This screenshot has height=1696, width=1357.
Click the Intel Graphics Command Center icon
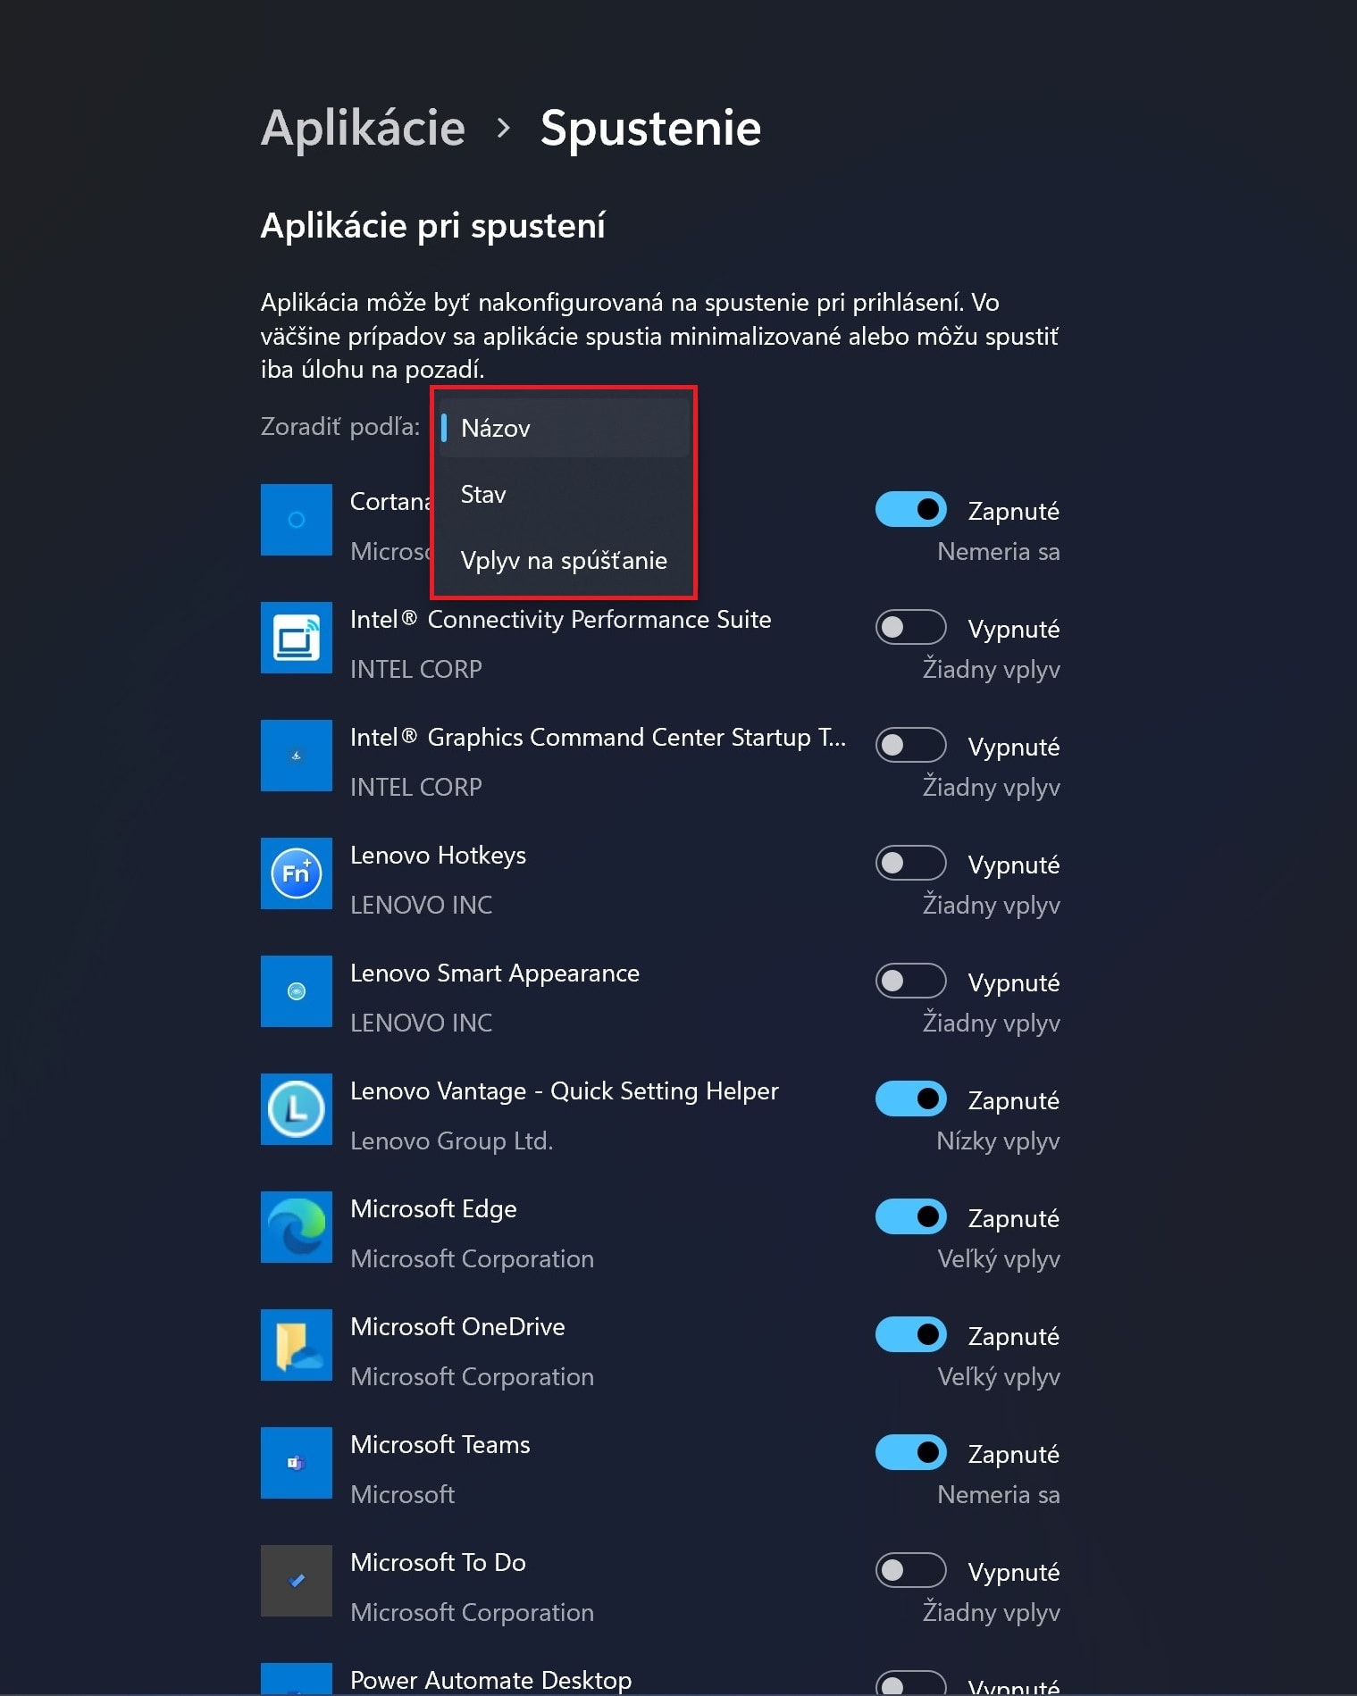[297, 756]
